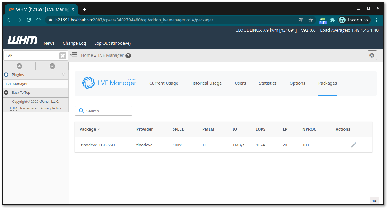Edit the tinodeve_1GB-SSD package with the pencil icon
387x208 pixels.
pyautogui.click(x=353, y=145)
